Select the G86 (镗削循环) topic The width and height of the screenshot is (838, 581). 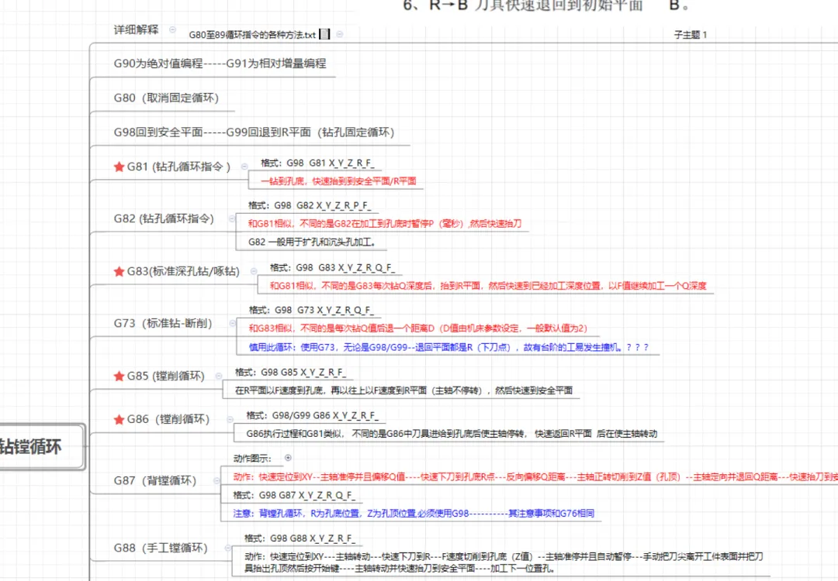click(x=168, y=419)
